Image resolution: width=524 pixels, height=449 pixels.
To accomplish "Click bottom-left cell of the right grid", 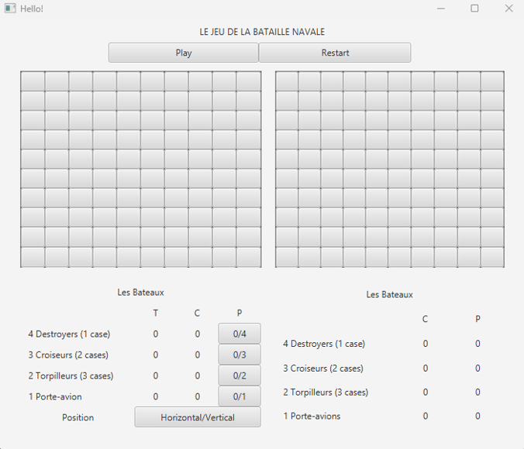I will coord(287,257).
